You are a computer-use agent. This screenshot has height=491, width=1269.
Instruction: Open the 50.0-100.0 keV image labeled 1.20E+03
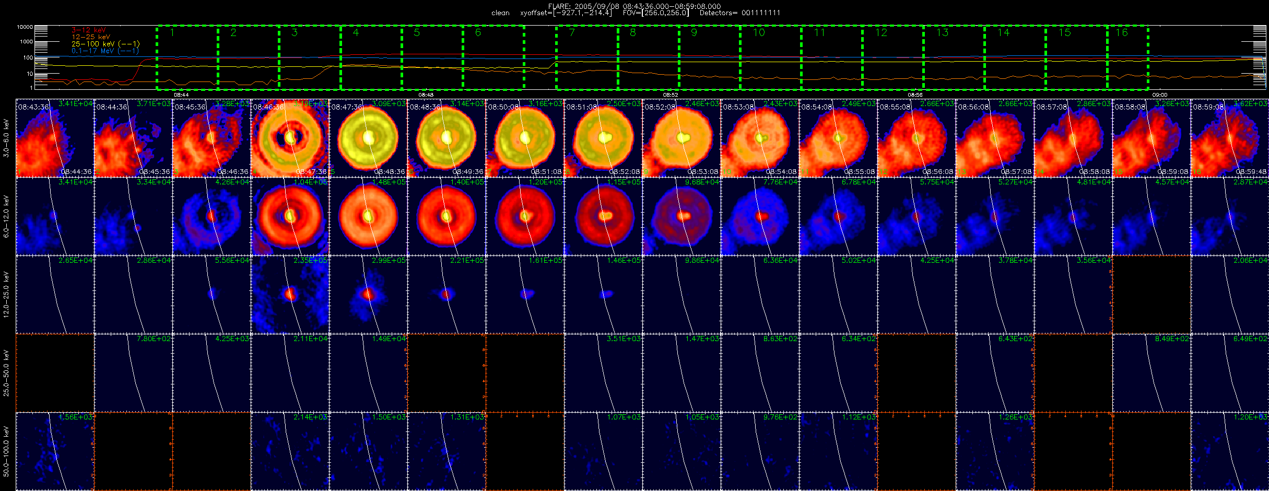tap(1230, 451)
